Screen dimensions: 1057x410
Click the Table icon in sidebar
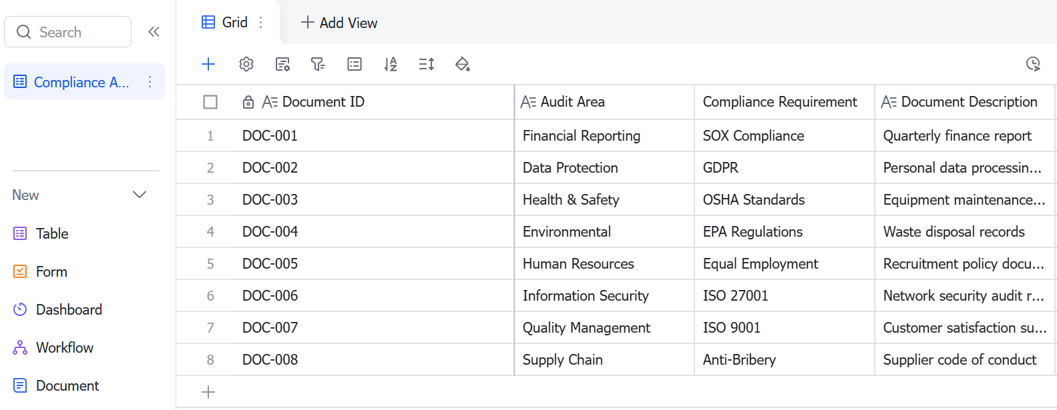20,233
